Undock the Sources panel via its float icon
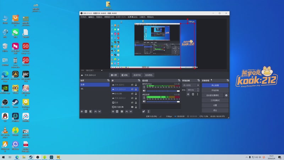Viewport: 284px width, 160px height. [x=139, y=80]
